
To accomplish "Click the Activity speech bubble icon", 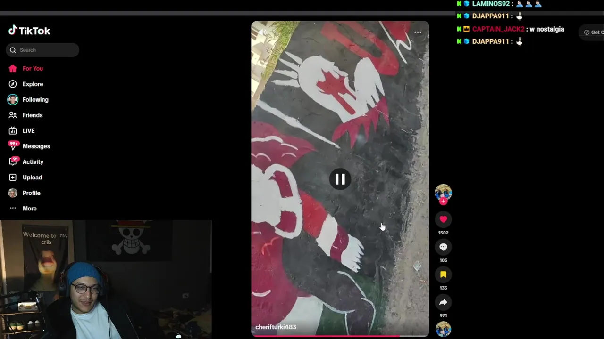I will point(13,161).
